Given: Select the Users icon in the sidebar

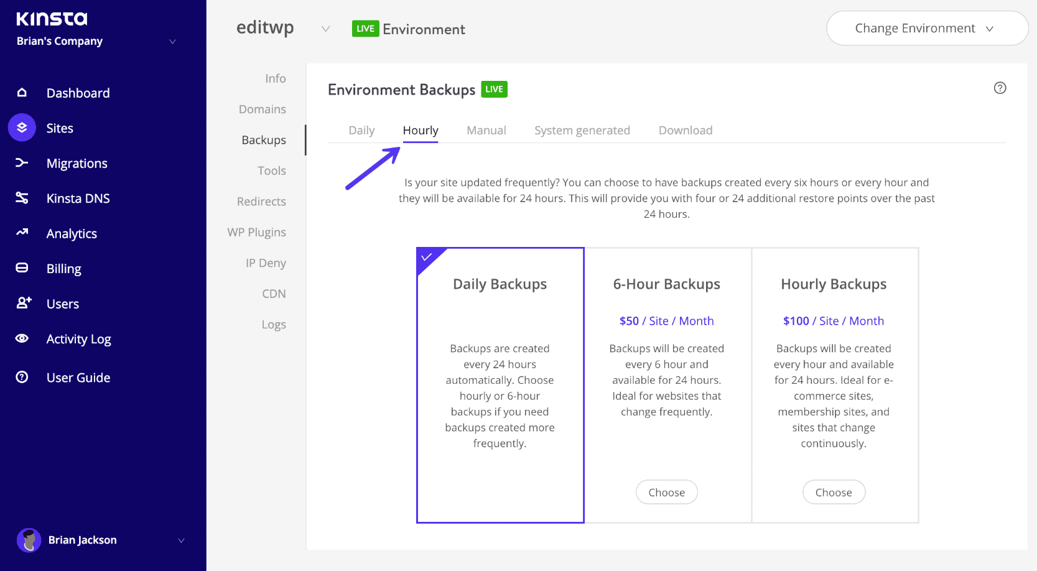Looking at the screenshot, I should (x=22, y=304).
